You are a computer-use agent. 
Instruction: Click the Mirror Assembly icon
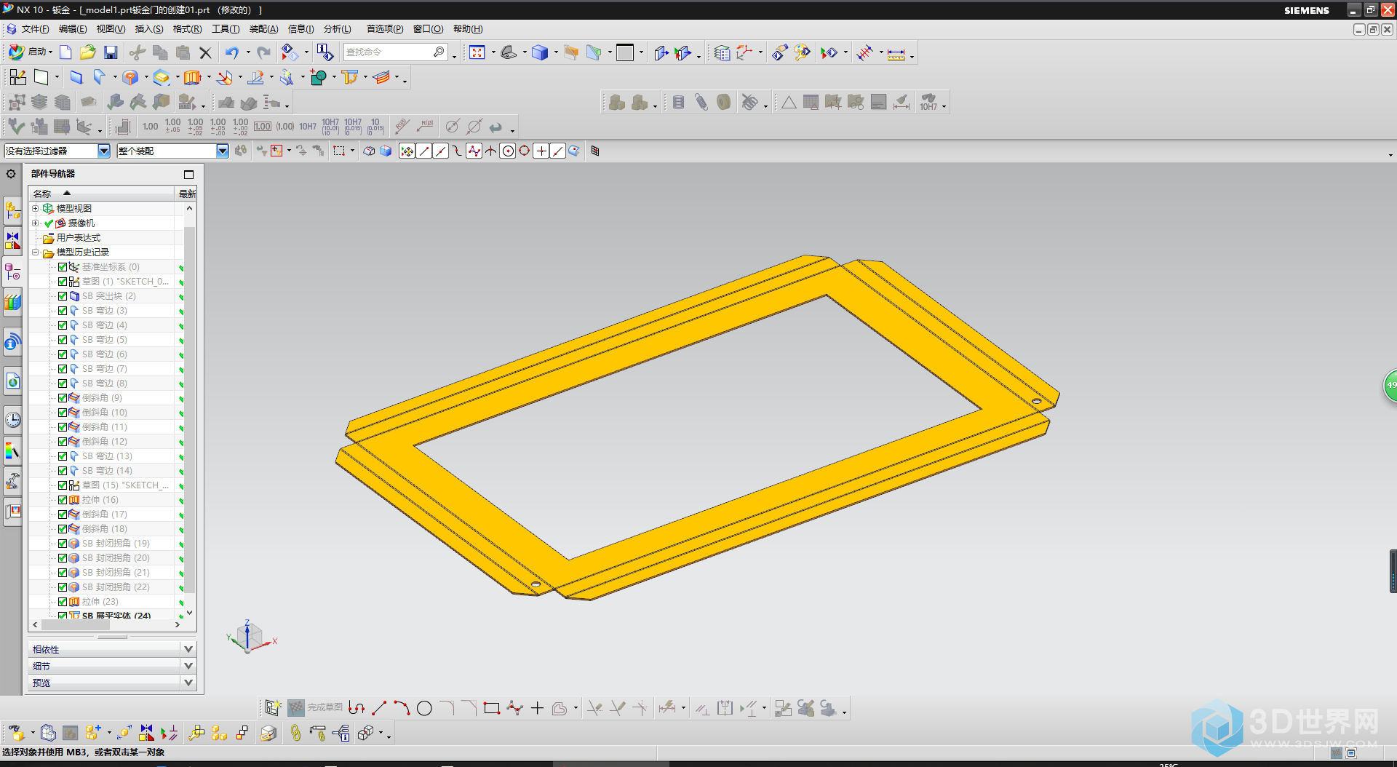pos(147,733)
